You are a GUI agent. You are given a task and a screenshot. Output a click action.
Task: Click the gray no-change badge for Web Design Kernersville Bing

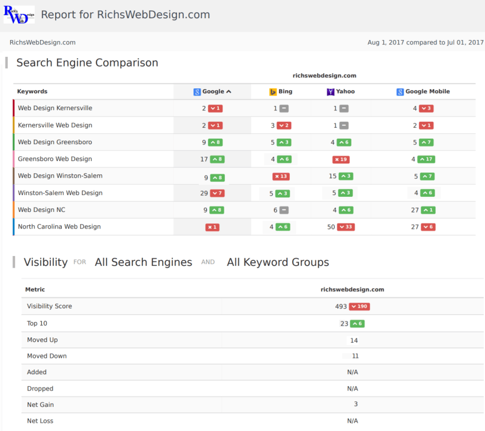(x=284, y=108)
